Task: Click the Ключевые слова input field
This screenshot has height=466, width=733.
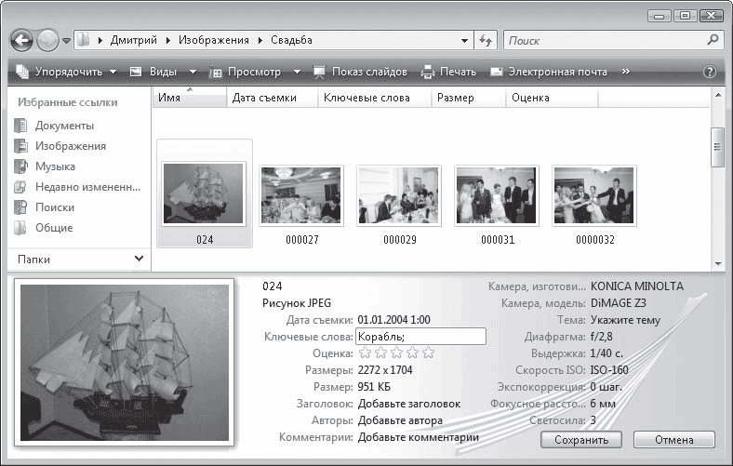Action: (x=420, y=337)
